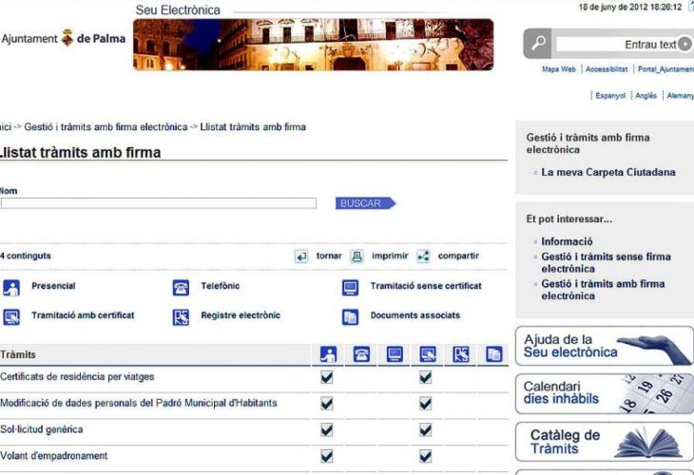
Task: Click the Registre electrònic legend icon
Action: coord(181,317)
